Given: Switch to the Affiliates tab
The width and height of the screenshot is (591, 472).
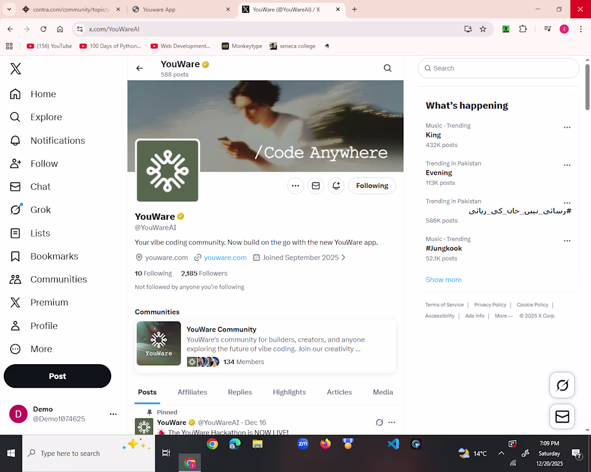Looking at the screenshot, I should click(x=192, y=392).
